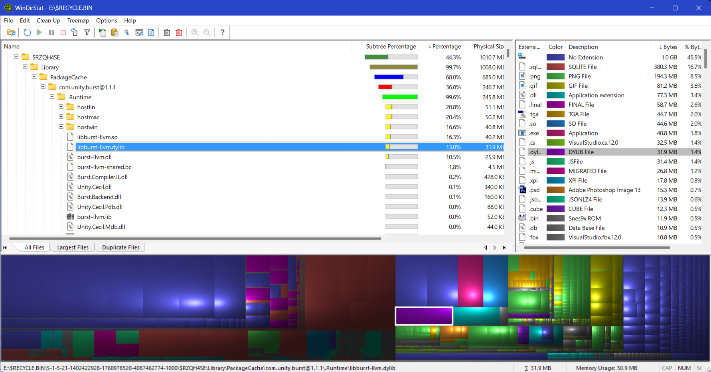The image size is (711, 372).
Task: Click the highlighted purple block in the treemap
Action: [x=424, y=316]
